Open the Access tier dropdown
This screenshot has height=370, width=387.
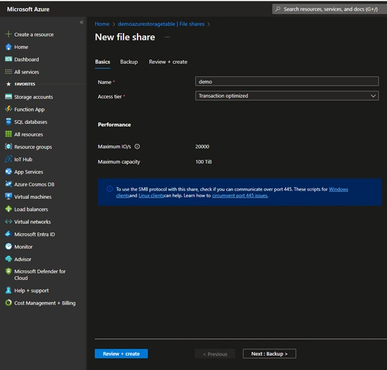[x=287, y=96]
